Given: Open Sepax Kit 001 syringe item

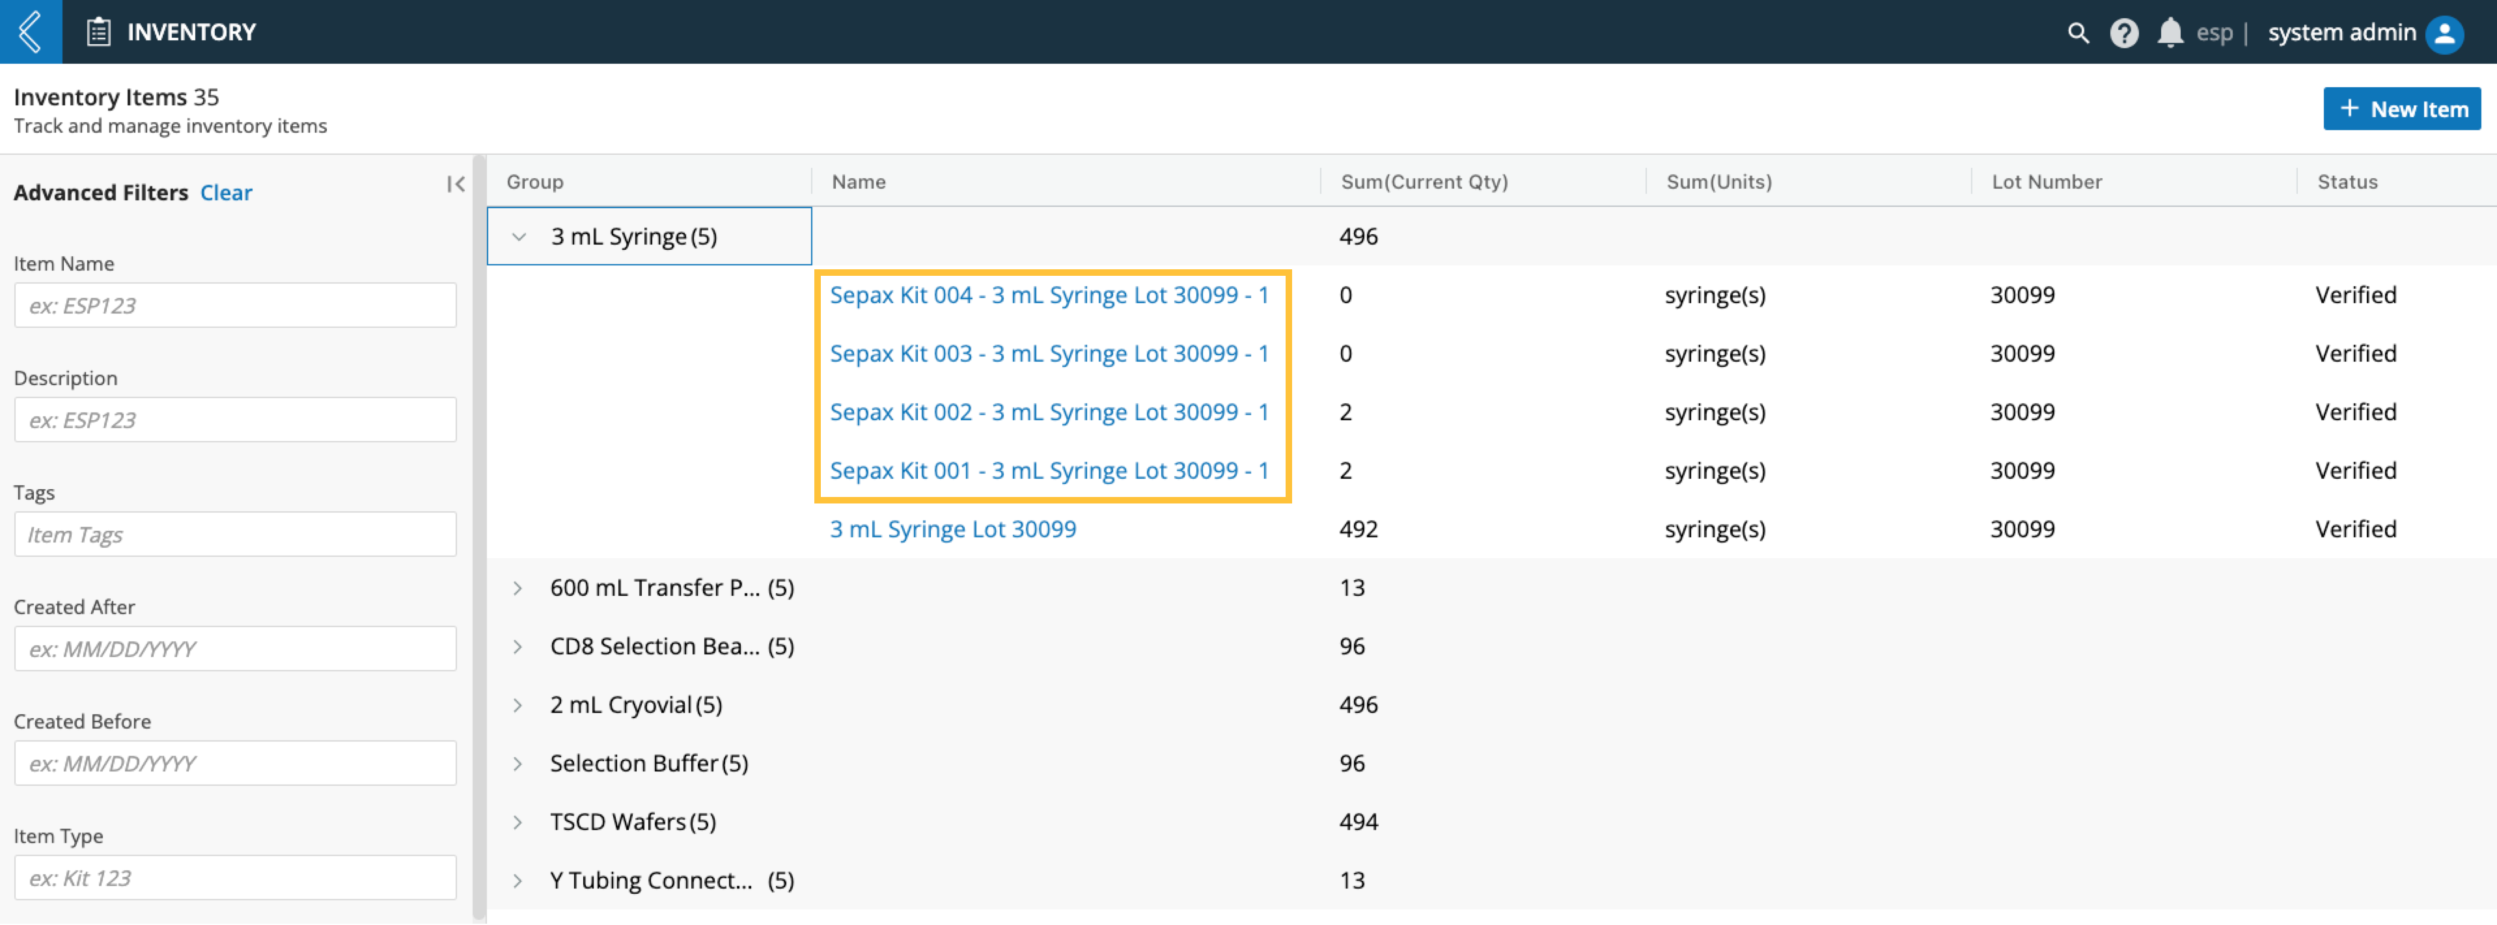Looking at the screenshot, I should tap(1049, 471).
